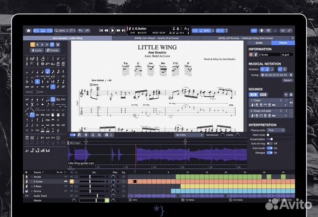Switch to the Jeff Buckley - Hallelujah tab
This screenshot has width=318, height=217.
pyautogui.click(x=245, y=38)
